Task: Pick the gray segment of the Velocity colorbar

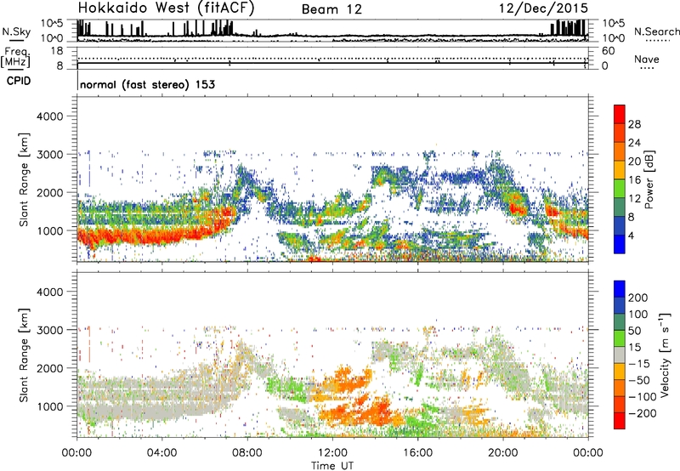Action: tap(620, 355)
